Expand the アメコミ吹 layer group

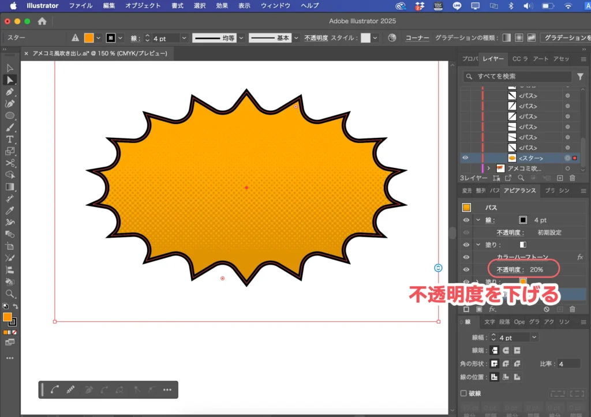489,168
